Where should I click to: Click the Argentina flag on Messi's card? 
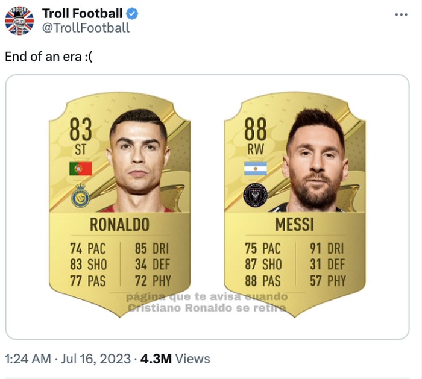255,169
